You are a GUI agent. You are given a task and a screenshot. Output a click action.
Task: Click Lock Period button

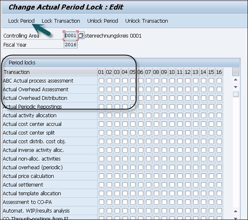(x=21, y=21)
